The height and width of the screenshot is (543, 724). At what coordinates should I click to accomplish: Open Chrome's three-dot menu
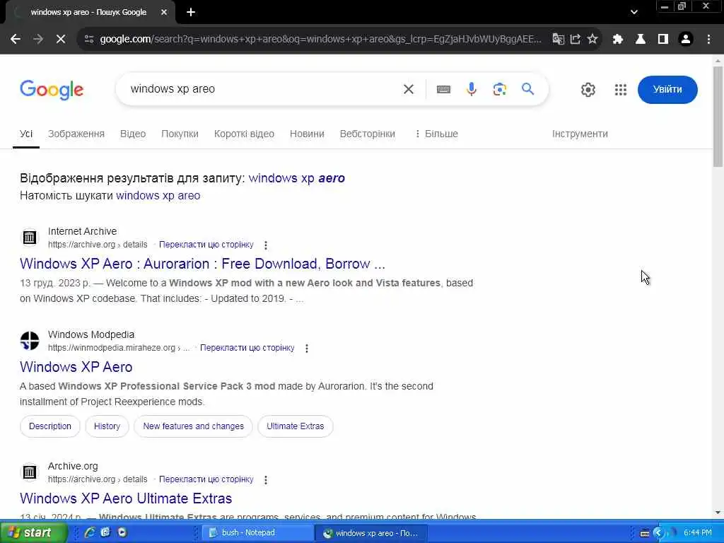[x=708, y=40]
